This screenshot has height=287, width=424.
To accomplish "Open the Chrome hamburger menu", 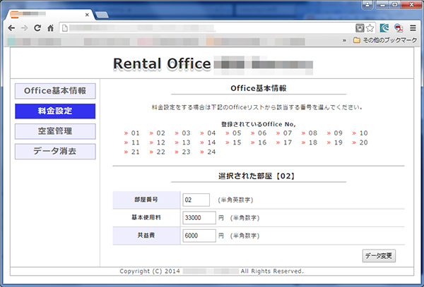I will (413, 28).
